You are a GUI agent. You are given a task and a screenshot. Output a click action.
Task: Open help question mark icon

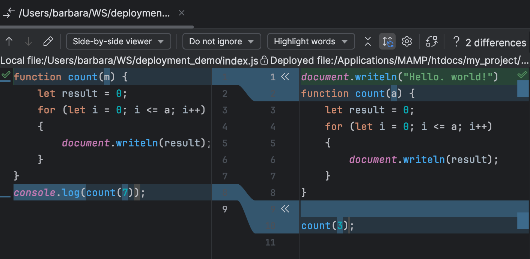[456, 42]
